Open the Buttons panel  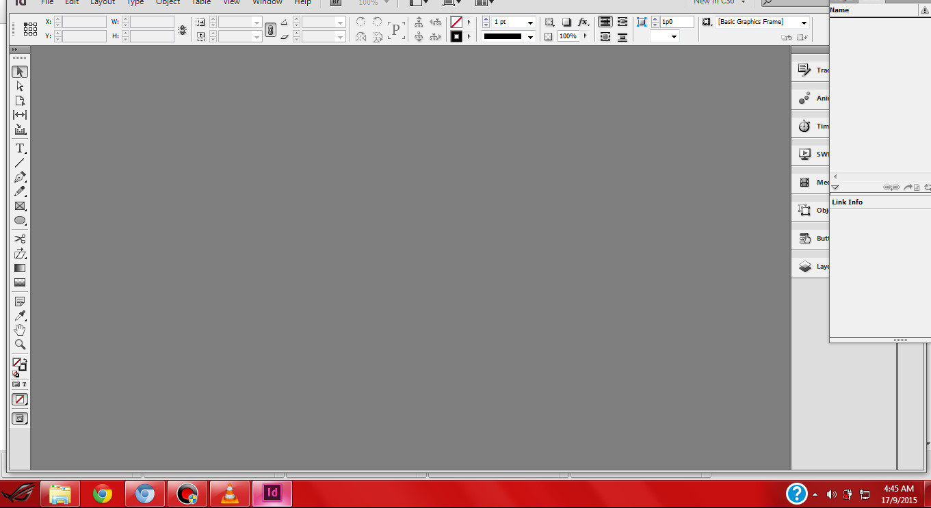click(809, 238)
